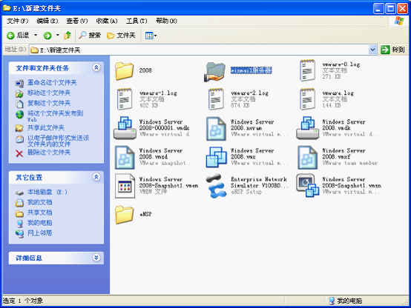This screenshot has width=411, height=308.
Task: Click the highlighted winmail folder name
Action: click(251, 70)
